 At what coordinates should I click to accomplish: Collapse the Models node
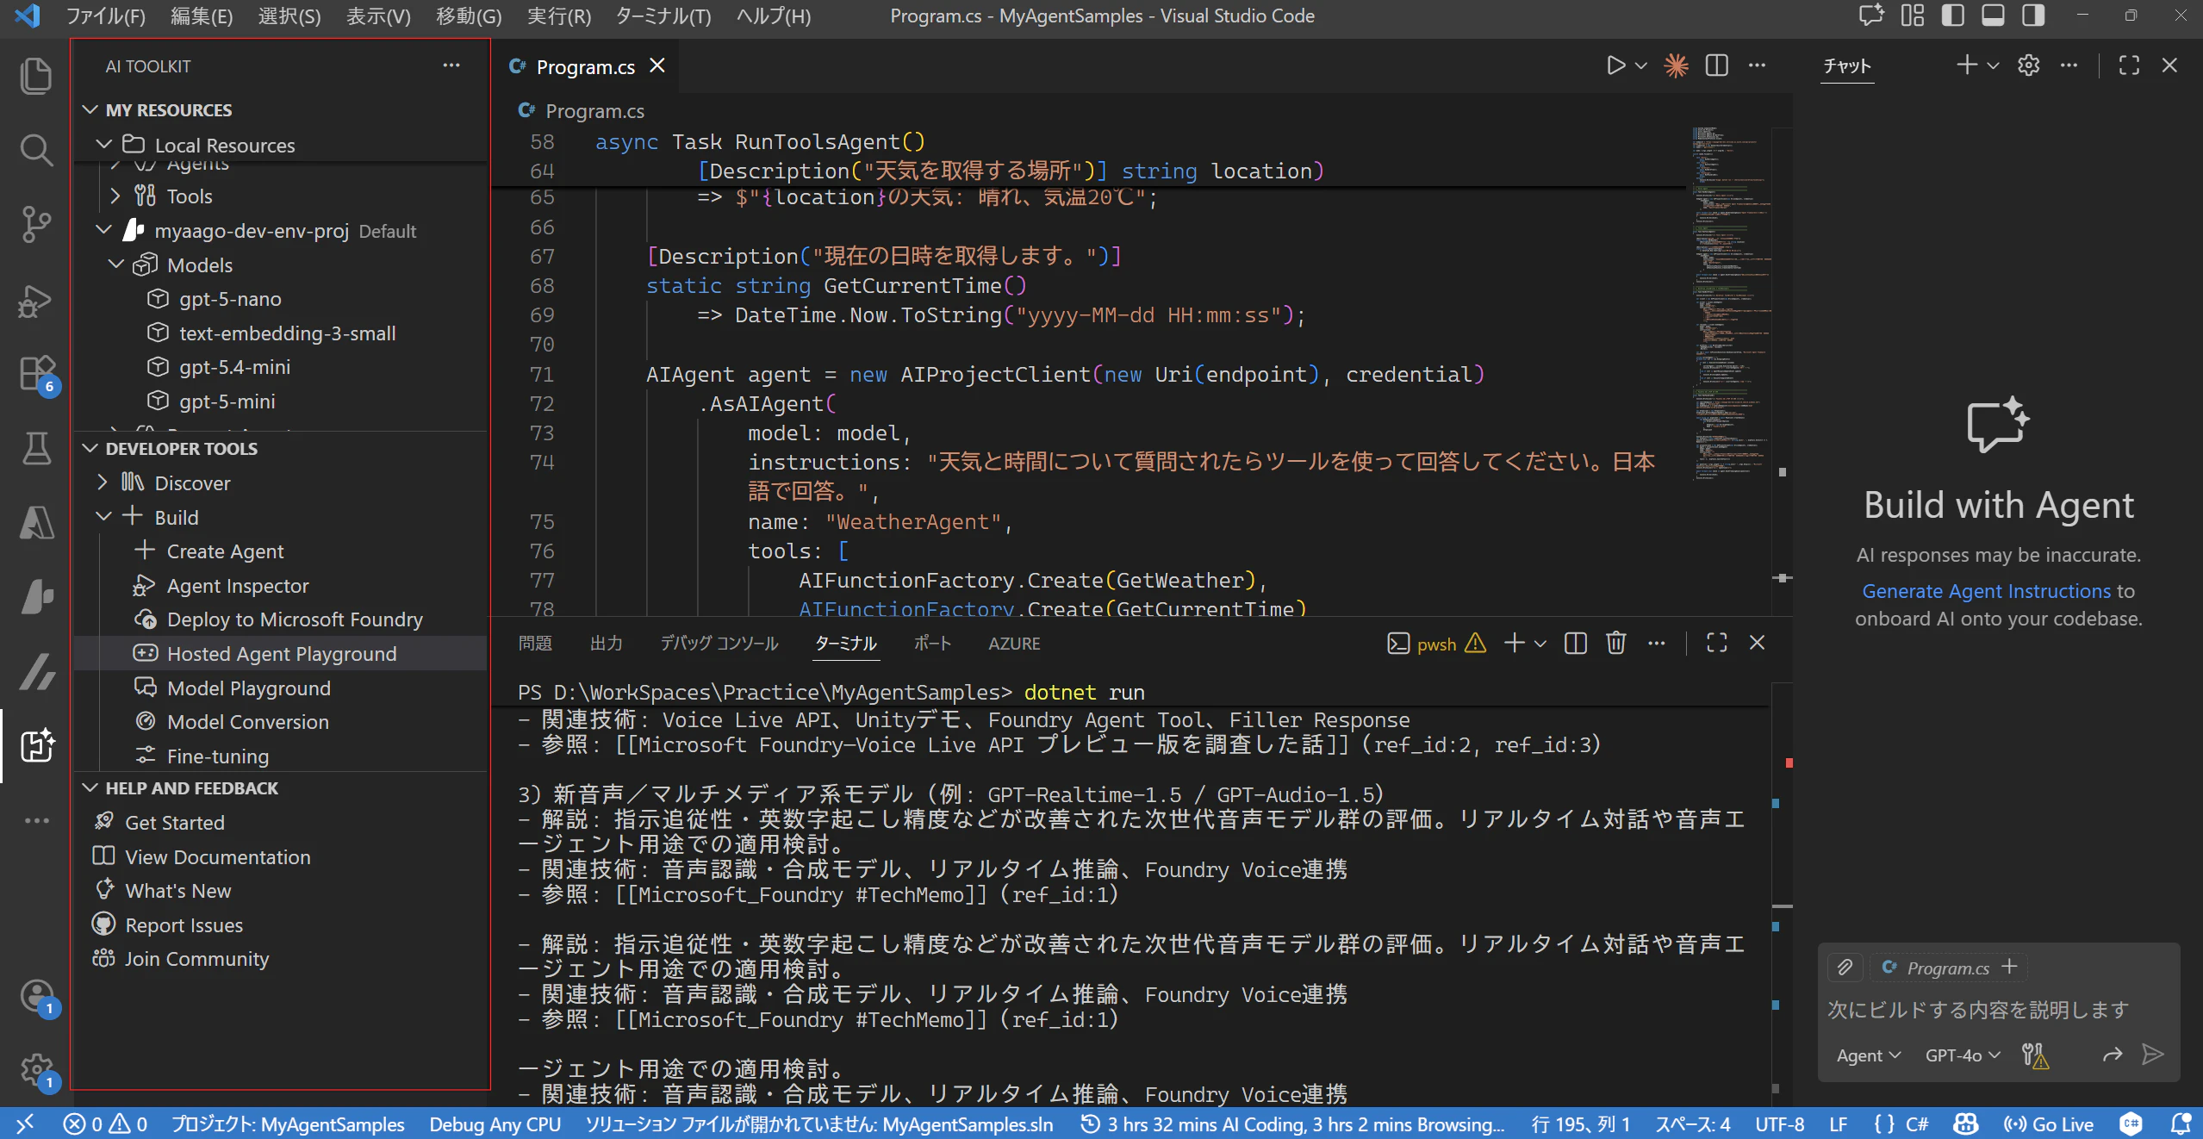pos(116,265)
